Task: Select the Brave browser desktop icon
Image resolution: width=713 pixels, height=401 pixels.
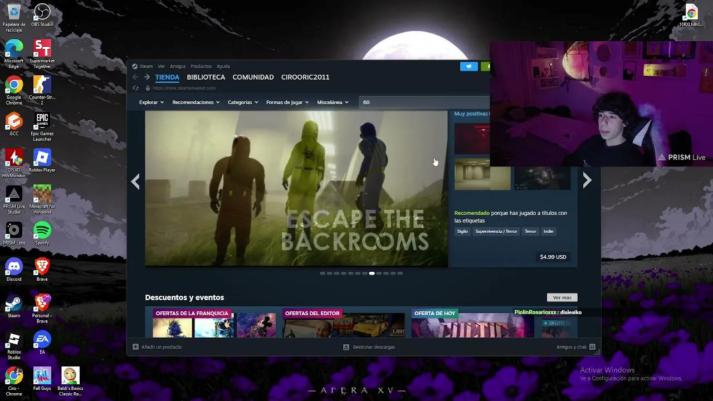Action: coord(42,270)
